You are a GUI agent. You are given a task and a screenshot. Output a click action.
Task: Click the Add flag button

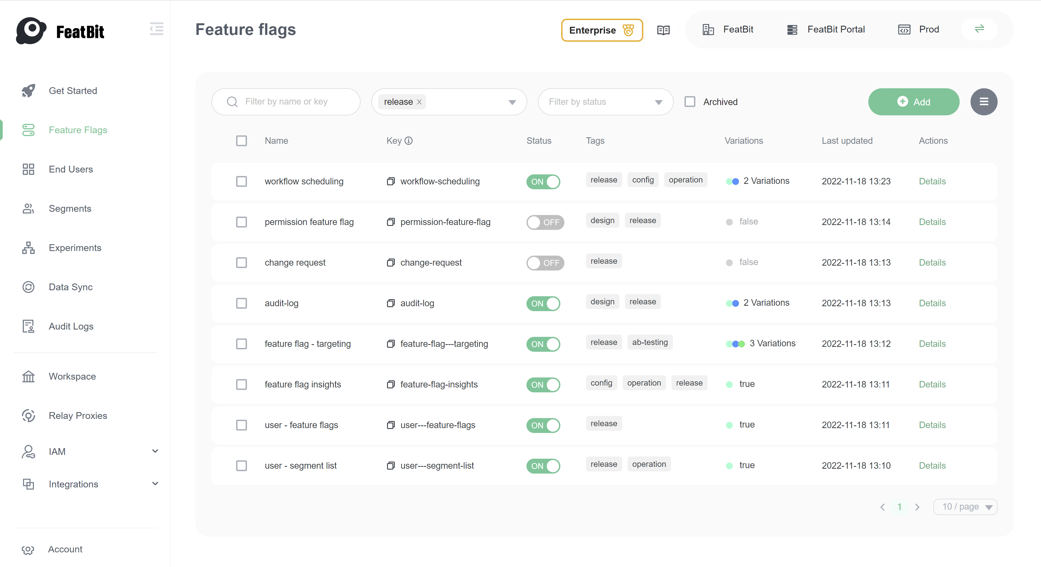click(913, 102)
